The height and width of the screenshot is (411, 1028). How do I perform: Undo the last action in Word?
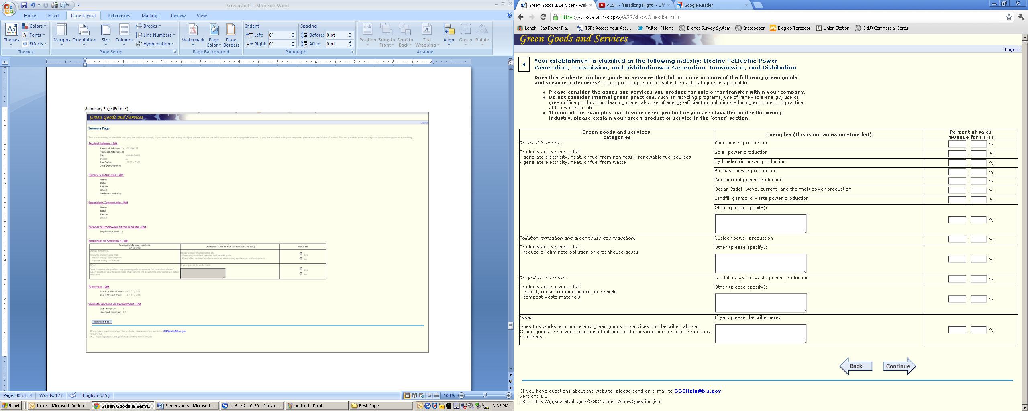pyautogui.click(x=33, y=5)
